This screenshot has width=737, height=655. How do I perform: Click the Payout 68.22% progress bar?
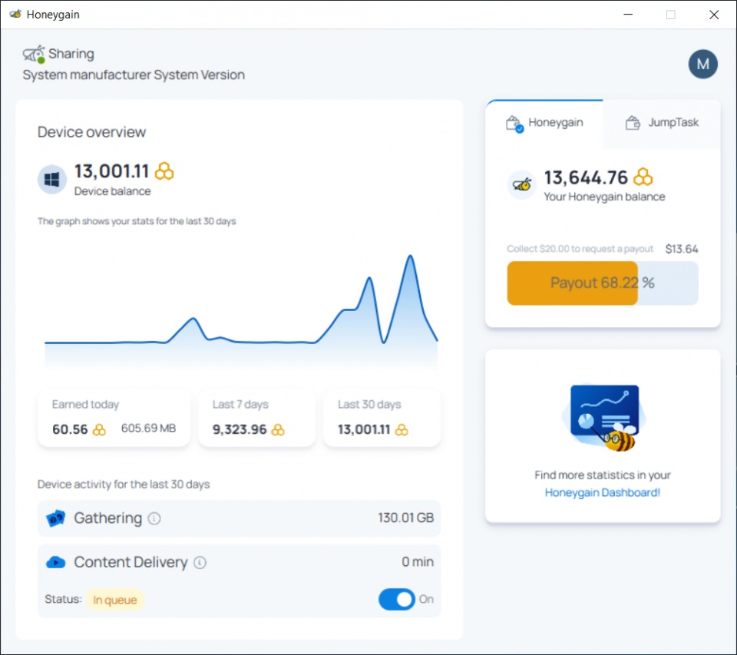click(603, 283)
